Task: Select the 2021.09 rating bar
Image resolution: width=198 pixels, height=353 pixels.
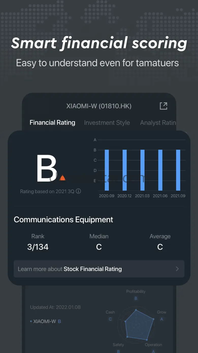Action: (x=178, y=170)
